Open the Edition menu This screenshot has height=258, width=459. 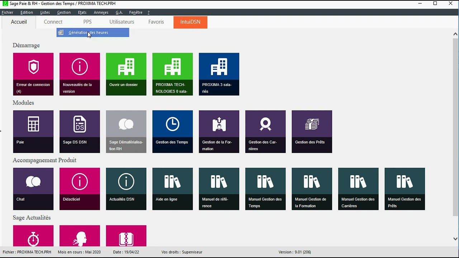(x=27, y=13)
